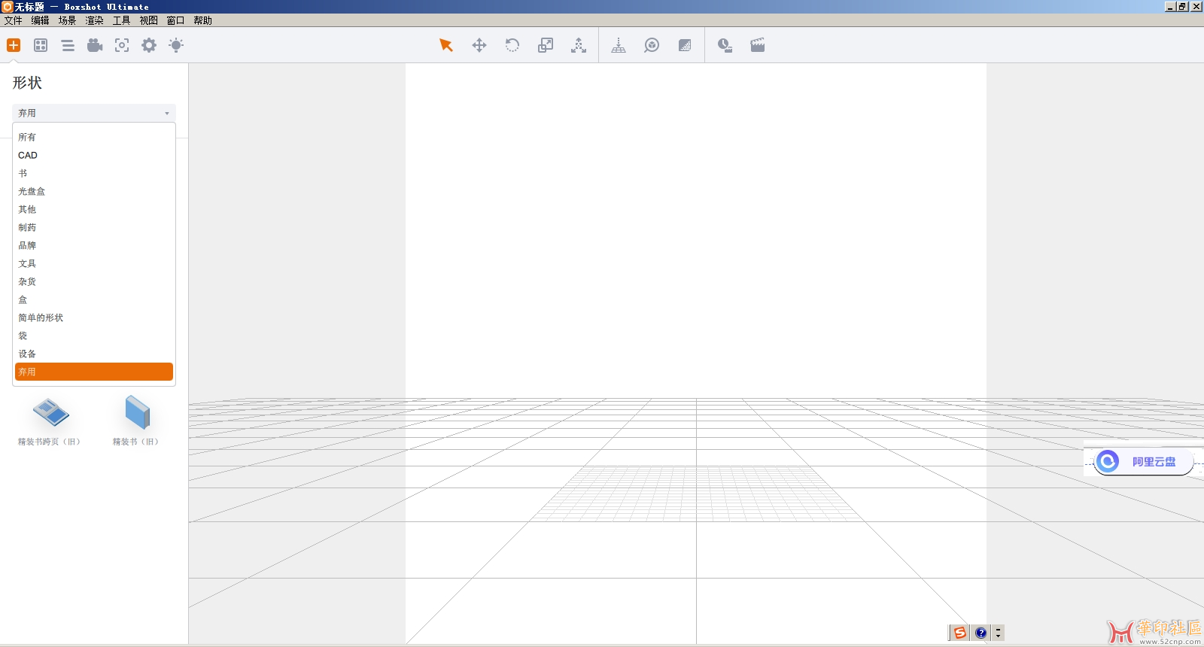Select the rotate tool

pyautogui.click(x=512, y=45)
